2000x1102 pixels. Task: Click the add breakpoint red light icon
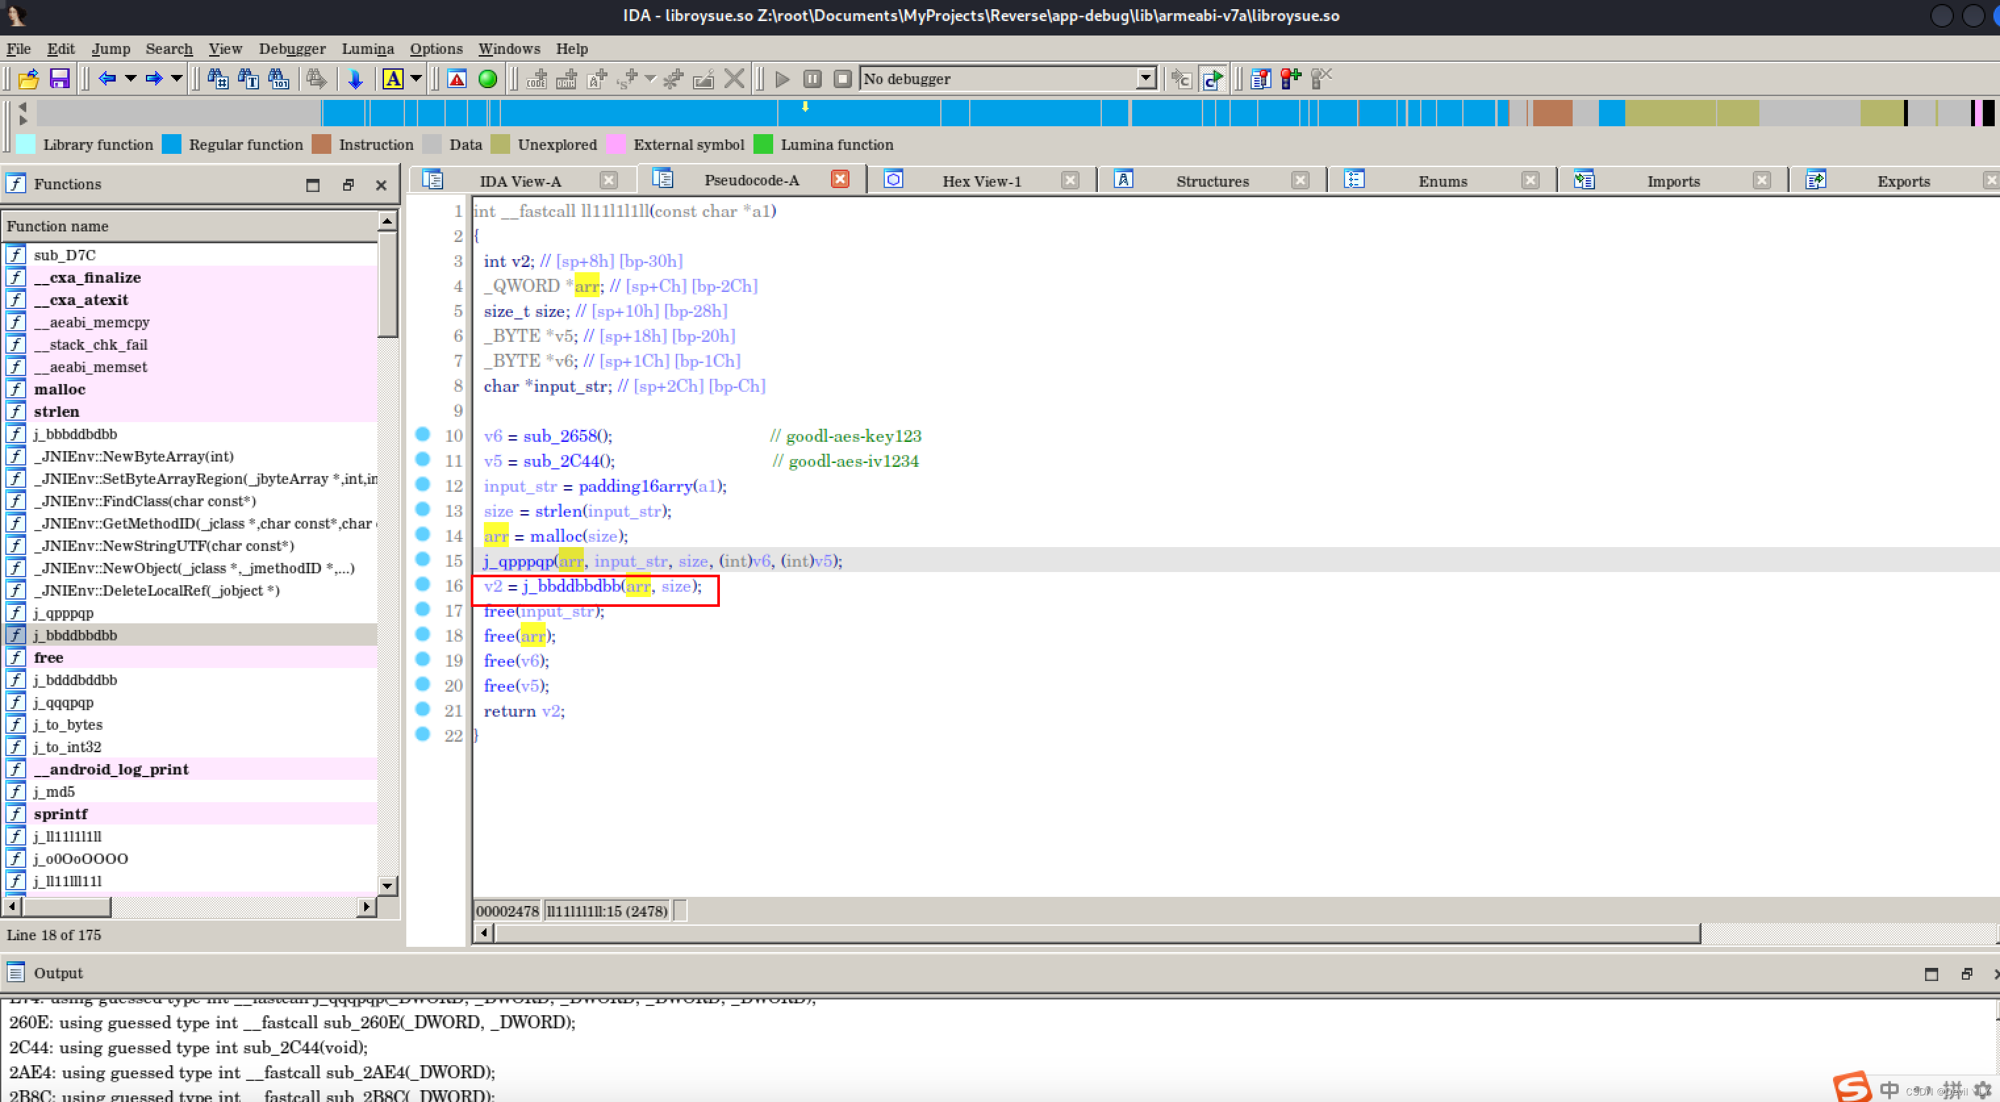(x=1291, y=78)
